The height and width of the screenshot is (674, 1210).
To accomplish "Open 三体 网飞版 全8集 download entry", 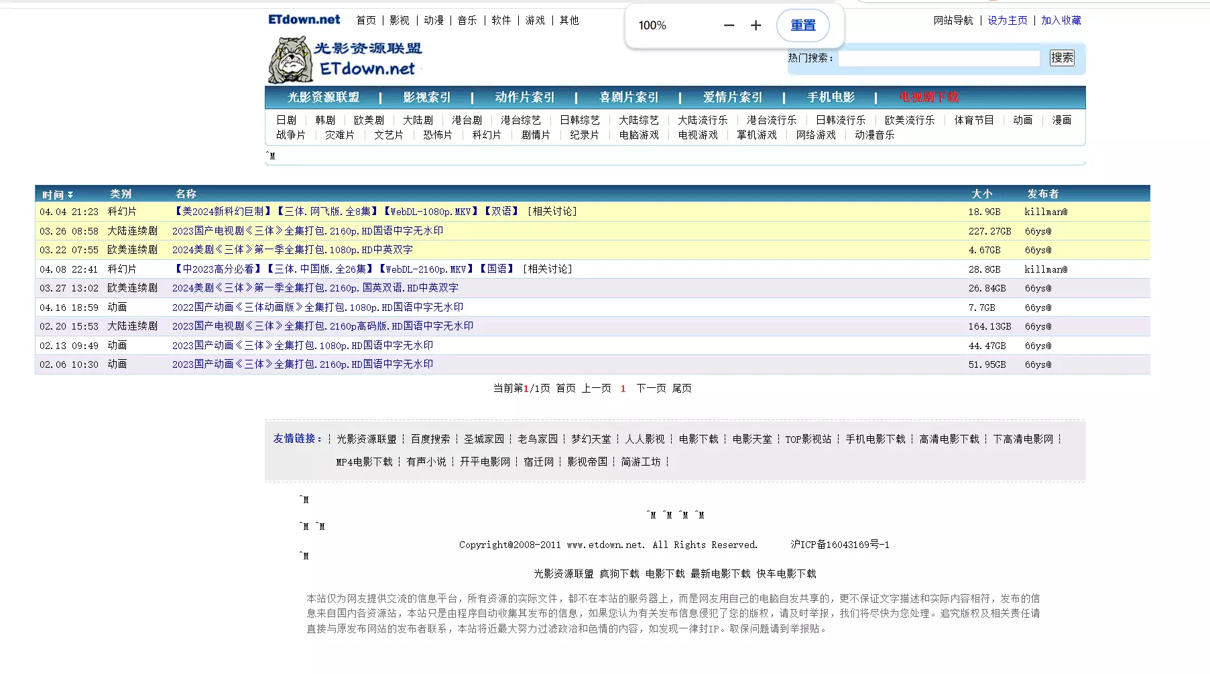I will [325, 212].
